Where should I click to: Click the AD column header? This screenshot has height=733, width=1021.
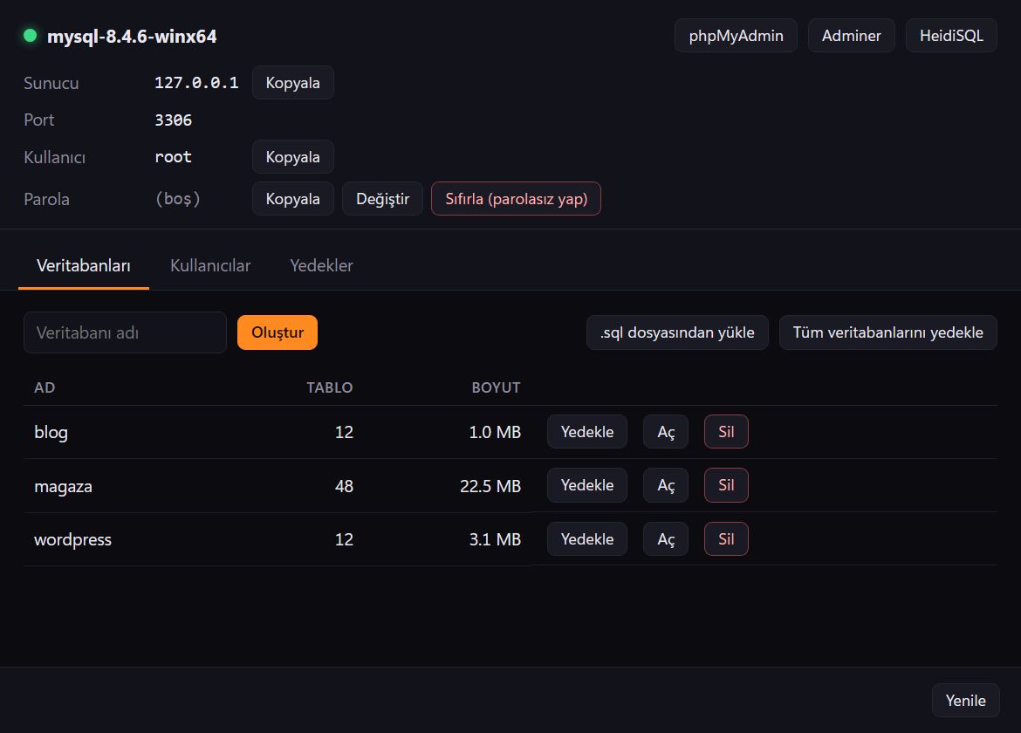(x=45, y=387)
